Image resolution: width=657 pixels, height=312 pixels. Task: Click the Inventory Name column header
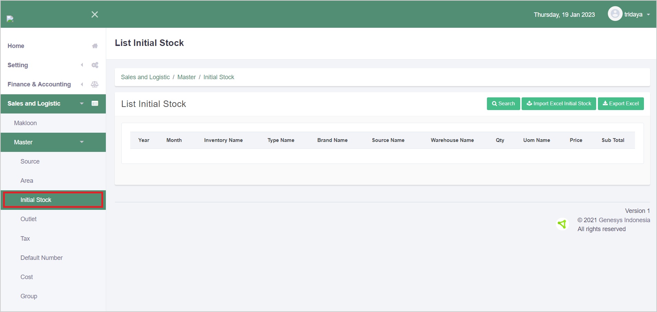[x=223, y=140]
